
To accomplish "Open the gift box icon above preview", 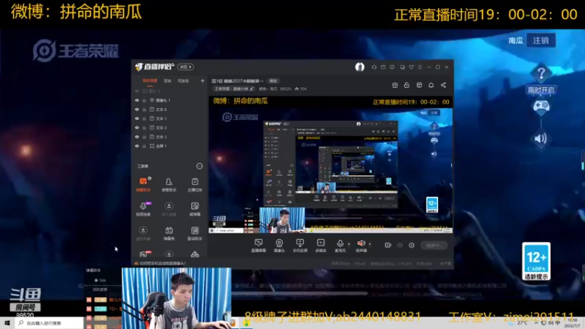I will (x=395, y=85).
